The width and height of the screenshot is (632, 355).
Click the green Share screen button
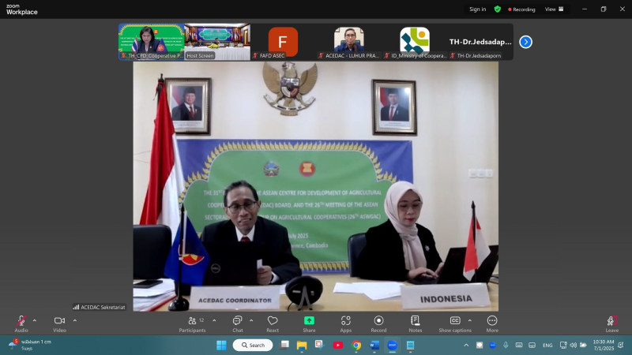(309, 323)
